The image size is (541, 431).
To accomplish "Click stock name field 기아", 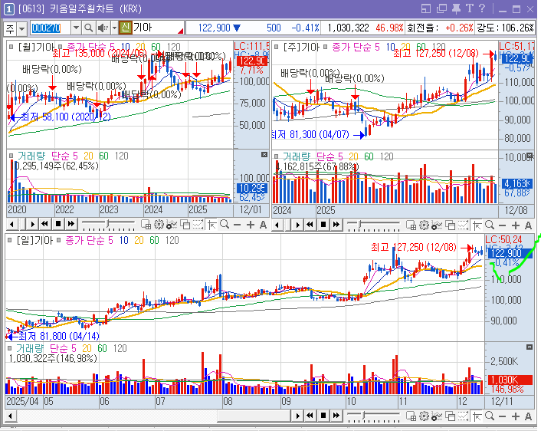I will 158,28.
